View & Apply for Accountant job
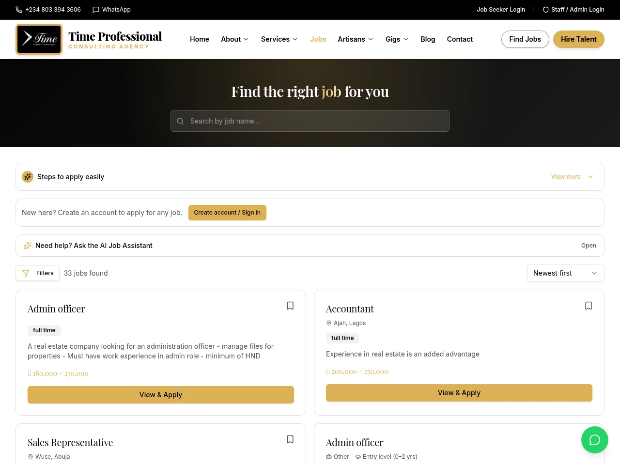 pyautogui.click(x=459, y=393)
